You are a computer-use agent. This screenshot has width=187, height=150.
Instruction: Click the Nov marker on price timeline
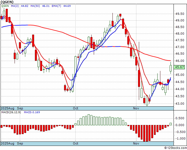point(136,108)
